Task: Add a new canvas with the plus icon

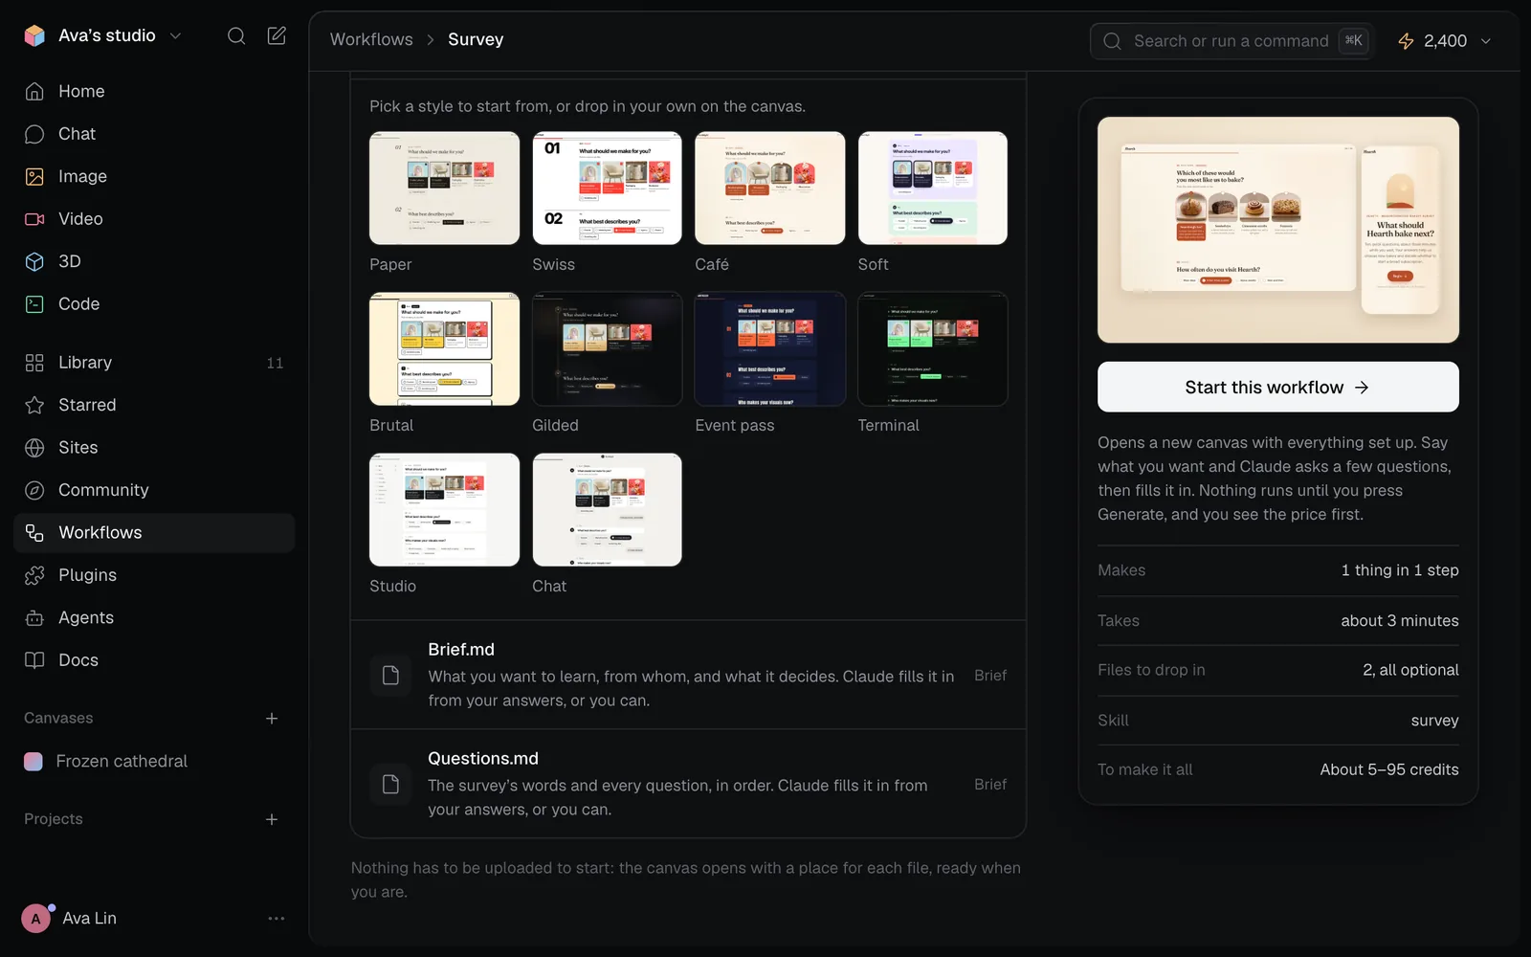Action: (x=272, y=719)
